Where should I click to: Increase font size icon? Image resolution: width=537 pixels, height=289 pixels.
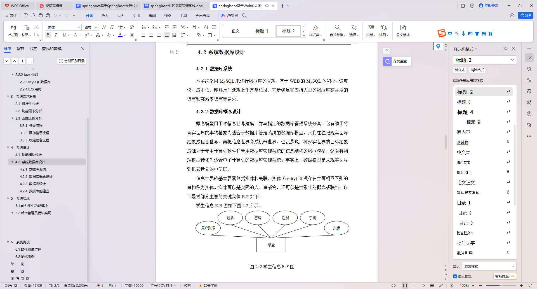click(x=104, y=27)
